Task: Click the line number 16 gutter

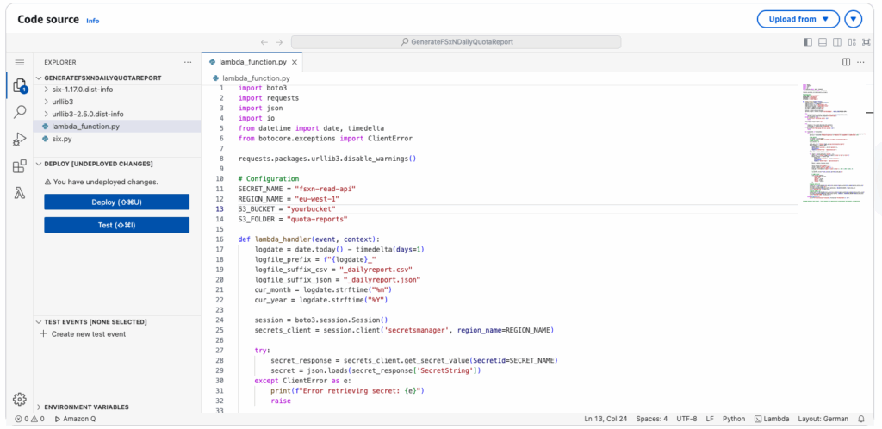Action: tap(221, 239)
